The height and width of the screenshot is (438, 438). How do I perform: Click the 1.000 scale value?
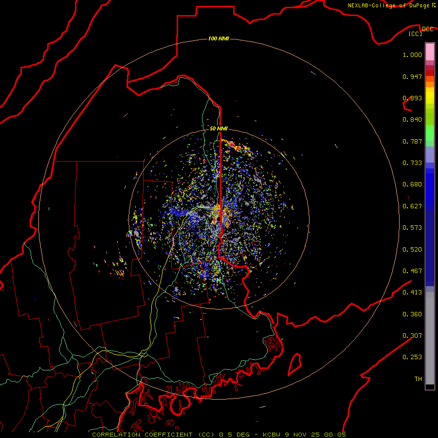(412, 55)
